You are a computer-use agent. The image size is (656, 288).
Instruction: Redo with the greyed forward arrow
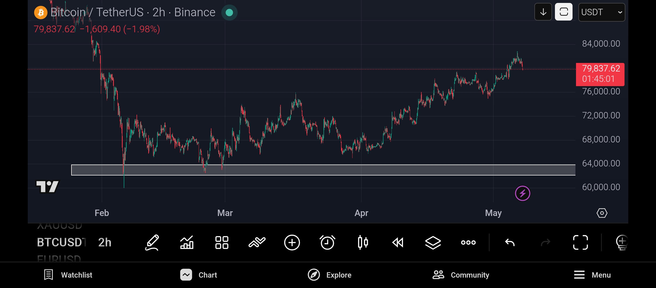(x=545, y=243)
